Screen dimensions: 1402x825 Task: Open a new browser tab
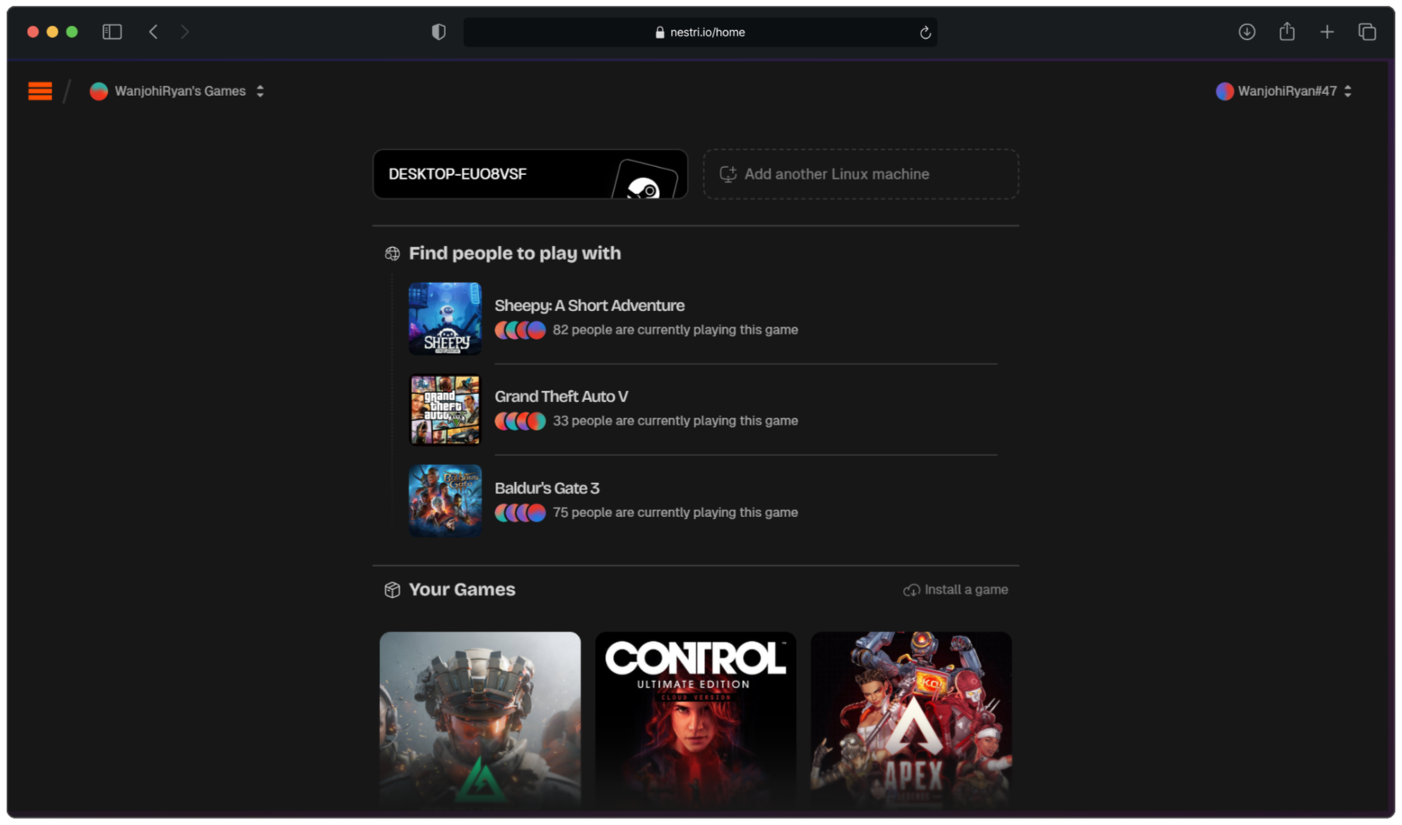click(x=1327, y=32)
